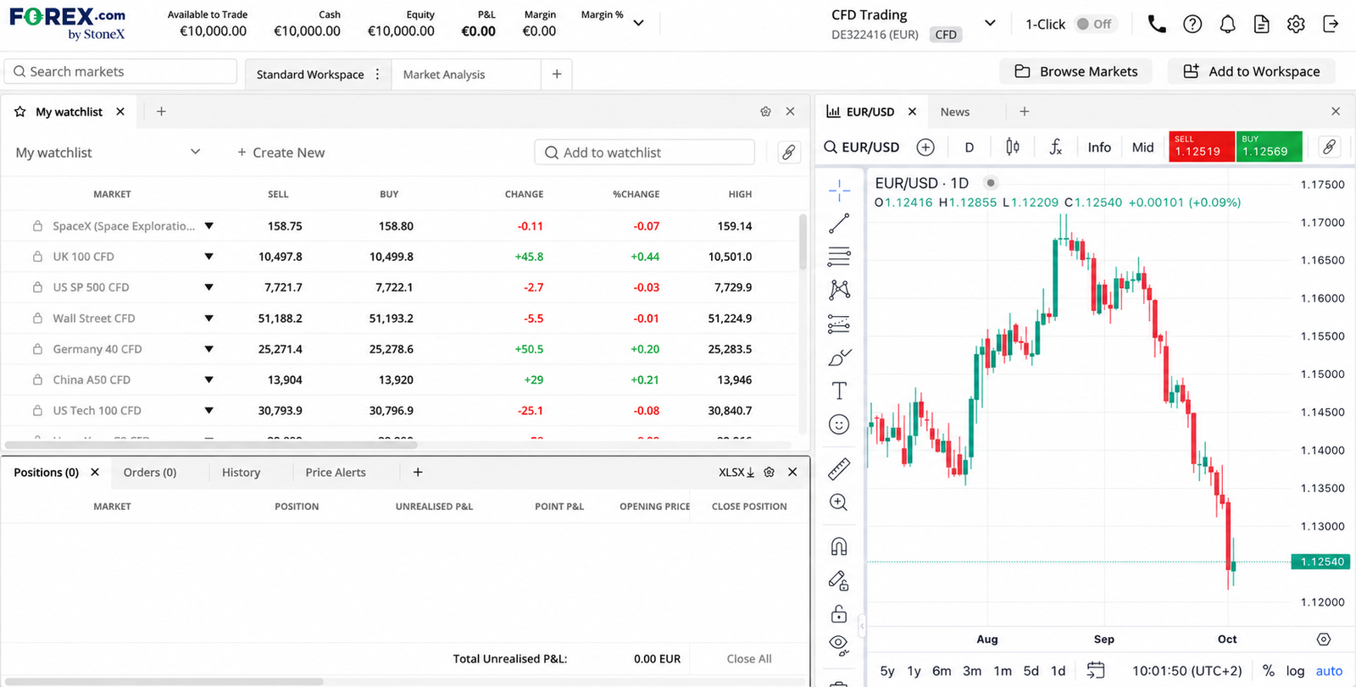This screenshot has height=687, width=1356.
Task: Click the Browse Markets button
Action: point(1075,72)
